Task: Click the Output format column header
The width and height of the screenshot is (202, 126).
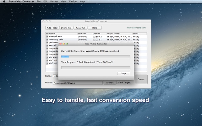Action: pos(120,34)
